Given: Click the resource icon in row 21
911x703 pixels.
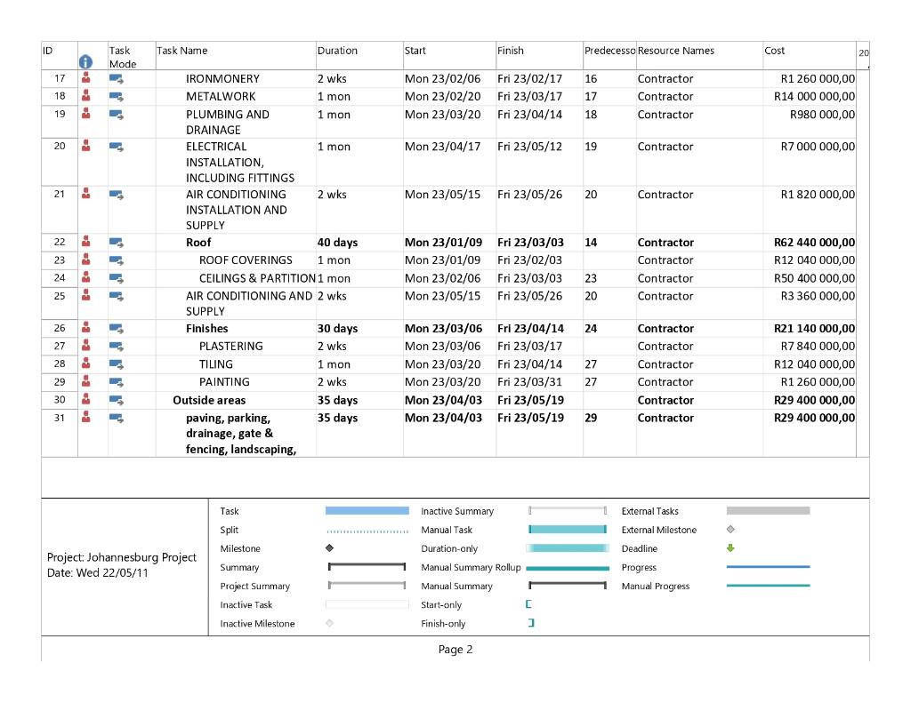Looking at the screenshot, I should 86,194.
